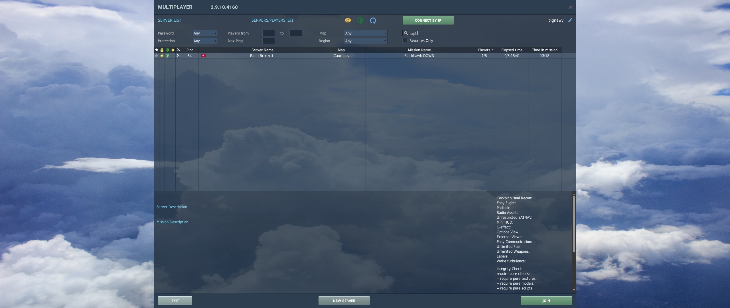Focus Players to maximum input field
Viewport: 730px width, 308px height.
tap(295, 33)
